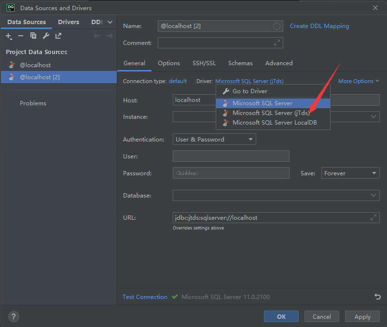
Task: Focus the Name input field
Action: click(x=220, y=26)
